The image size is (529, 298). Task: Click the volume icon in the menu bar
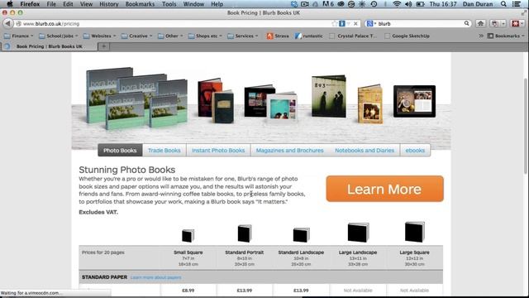click(x=408, y=4)
